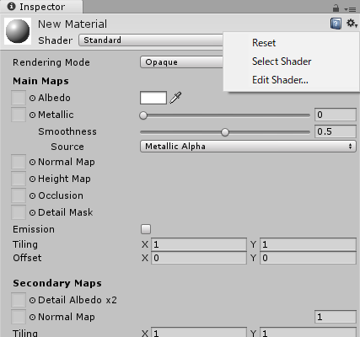Click the Detail Mask texture slot
The height and width of the screenshot is (337, 360).
coord(19,212)
